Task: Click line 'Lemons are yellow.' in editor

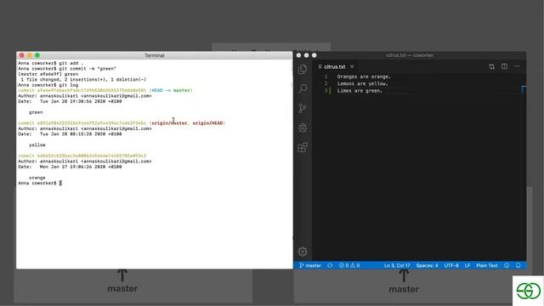Action: point(363,83)
